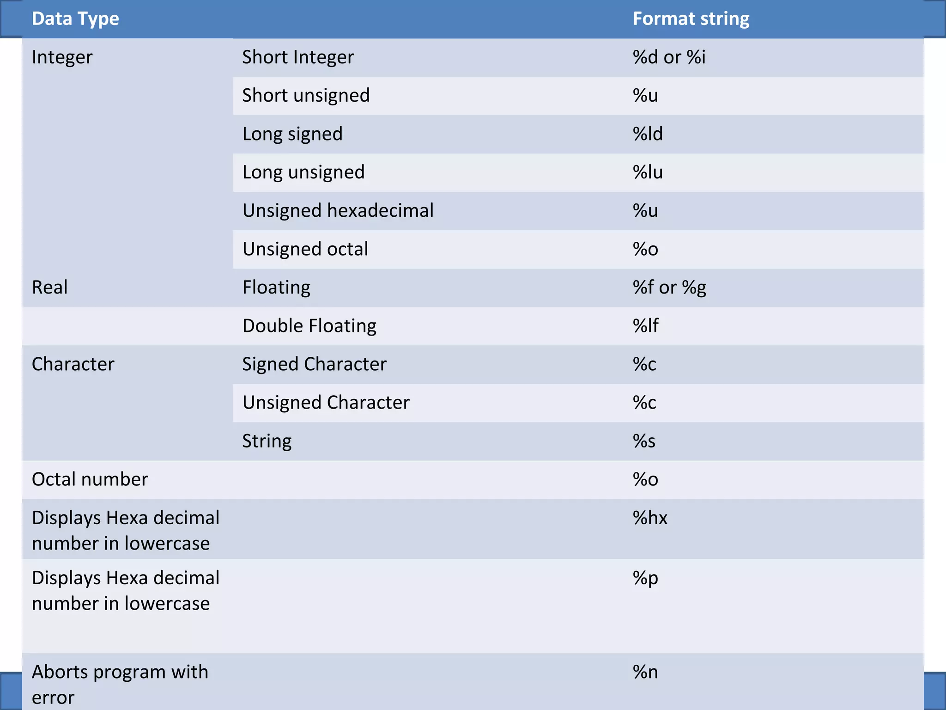Click the Format string column header

691,19
